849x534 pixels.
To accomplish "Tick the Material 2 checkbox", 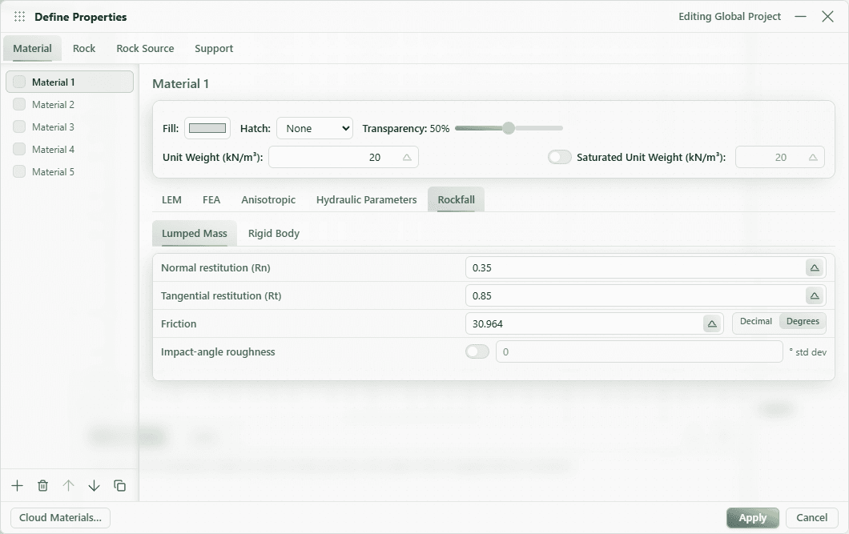I will coord(19,104).
